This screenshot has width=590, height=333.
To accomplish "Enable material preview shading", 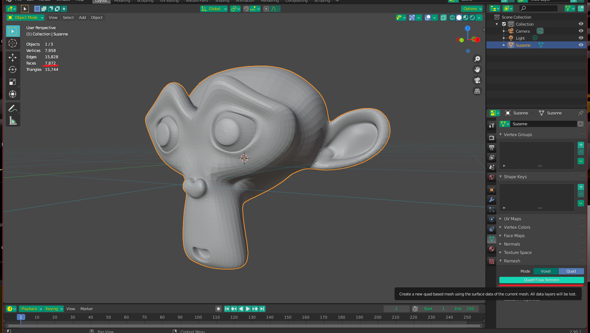I will (x=466, y=18).
